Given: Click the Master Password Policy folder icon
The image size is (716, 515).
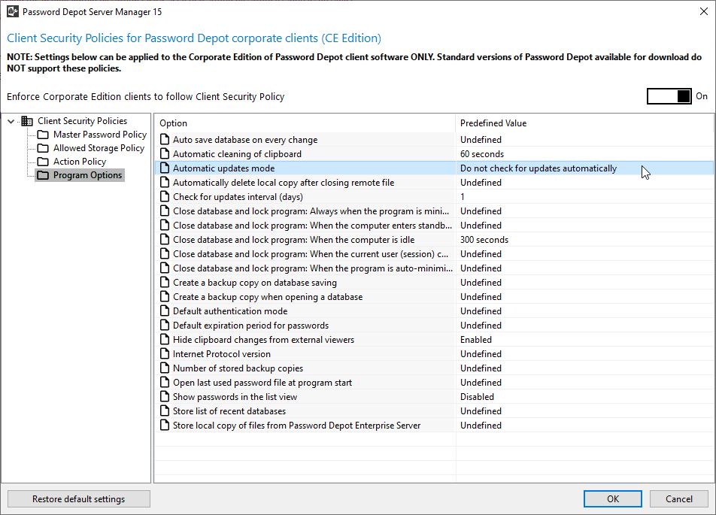Looking at the screenshot, I should click(43, 135).
